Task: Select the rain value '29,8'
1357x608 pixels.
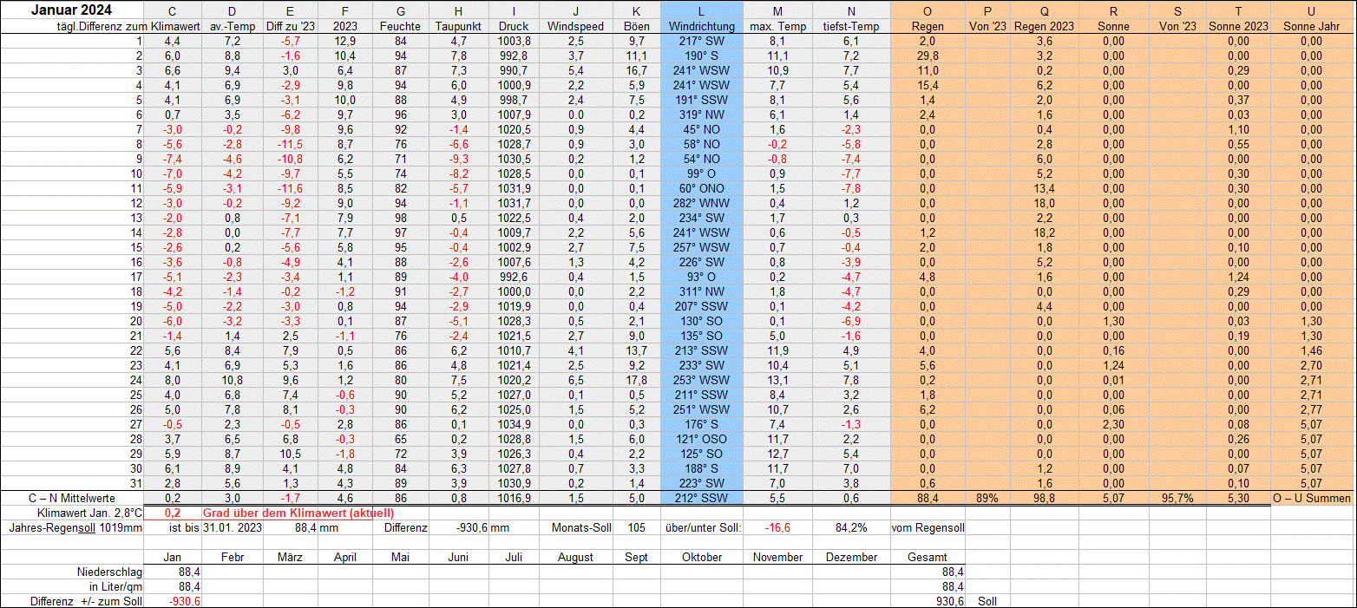Action: point(928,56)
